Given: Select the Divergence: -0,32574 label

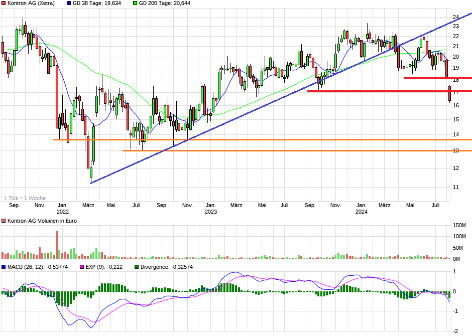Looking at the screenshot, I should click(166, 266).
